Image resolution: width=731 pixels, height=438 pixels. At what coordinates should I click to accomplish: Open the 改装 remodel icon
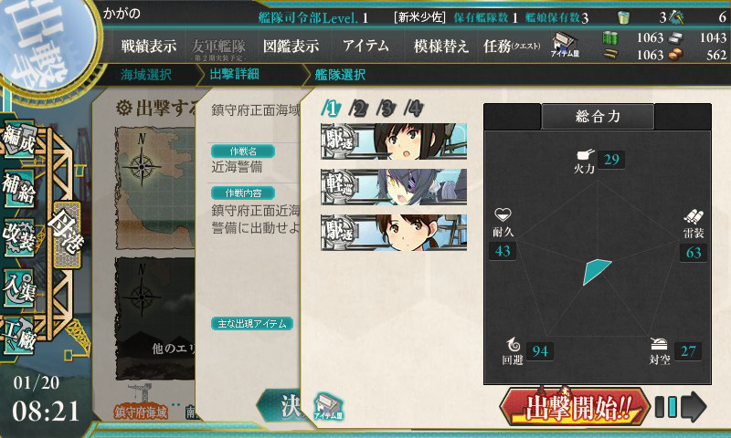[18, 237]
